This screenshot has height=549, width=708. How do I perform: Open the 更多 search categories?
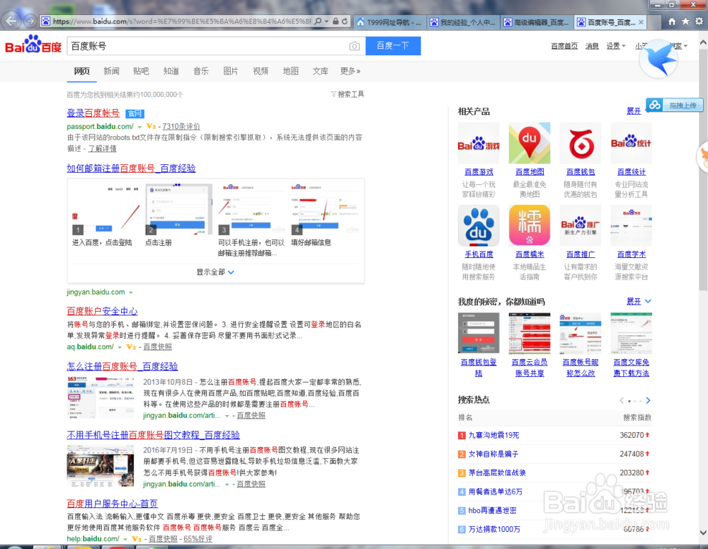pos(350,71)
